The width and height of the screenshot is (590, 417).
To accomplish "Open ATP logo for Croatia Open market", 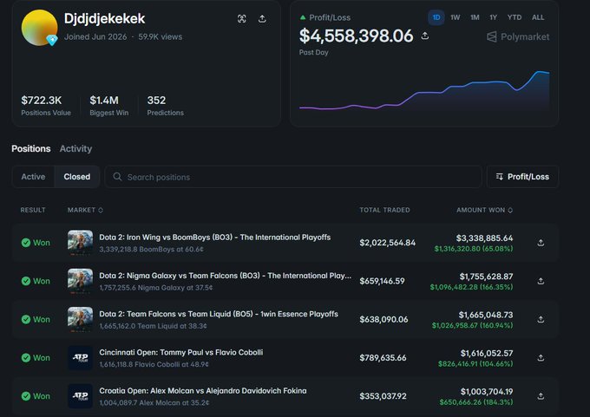I will (x=80, y=396).
